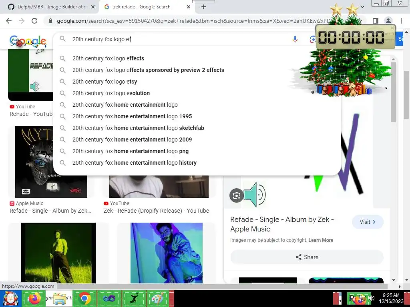Open the man in white shirt YouTube thumbnail

point(159,186)
